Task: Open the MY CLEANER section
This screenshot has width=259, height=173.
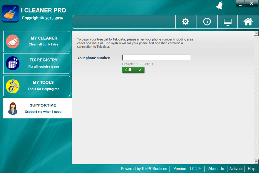Action: (43, 41)
